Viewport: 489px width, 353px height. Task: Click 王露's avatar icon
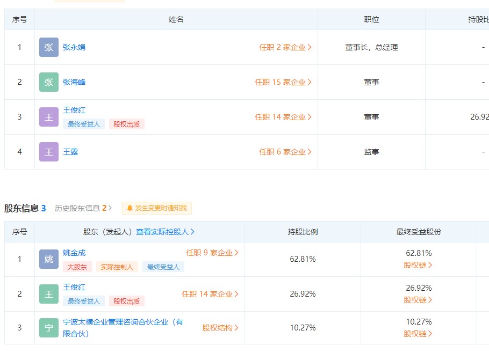coord(48,151)
